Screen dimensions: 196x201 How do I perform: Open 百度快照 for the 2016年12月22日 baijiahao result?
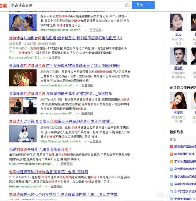pos(96,141)
